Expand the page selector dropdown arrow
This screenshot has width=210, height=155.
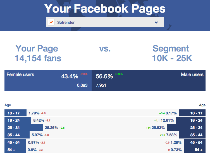click(x=156, y=22)
